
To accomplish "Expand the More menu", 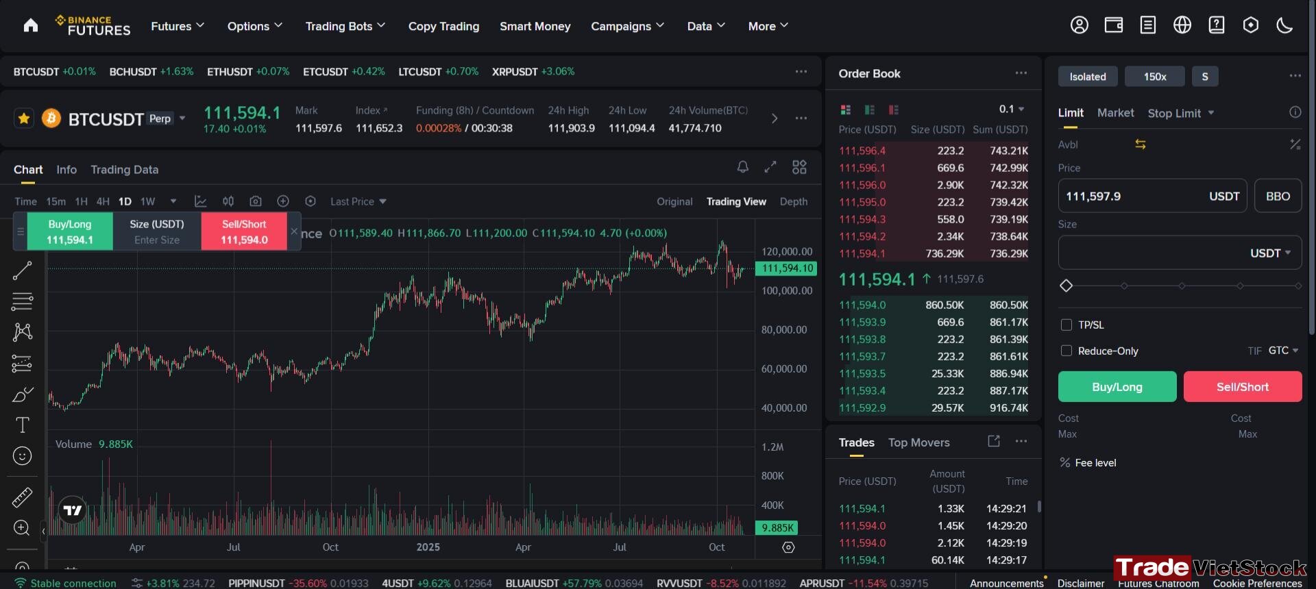I will pos(768,26).
